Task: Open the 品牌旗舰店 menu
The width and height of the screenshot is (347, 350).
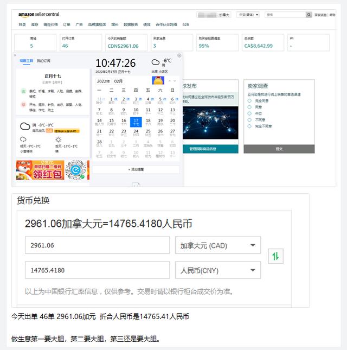Action: (97, 24)
